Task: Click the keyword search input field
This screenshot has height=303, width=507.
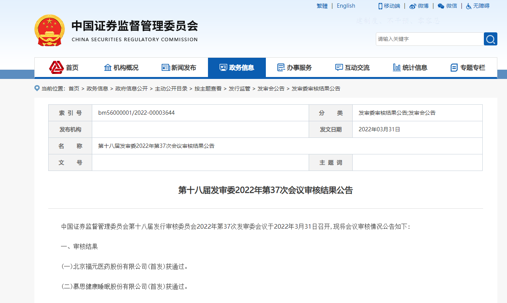Action: pos(429,39)
